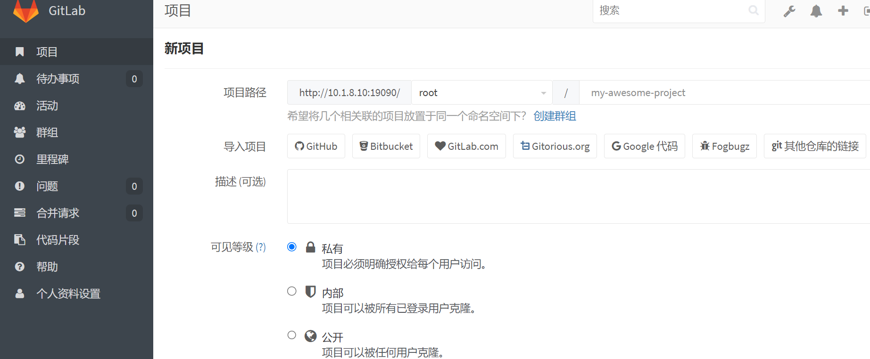Viewport: 870px width, 359px height.
Task: Select 私有 private radio button
Action: click(292, 247)
